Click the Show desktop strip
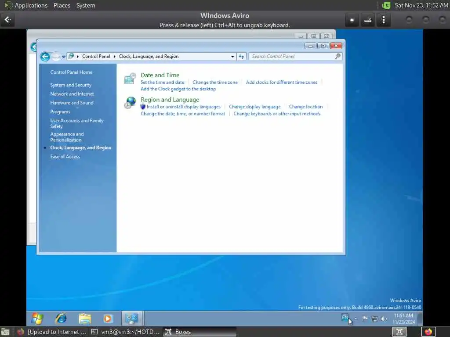 [x=420, y=319]
